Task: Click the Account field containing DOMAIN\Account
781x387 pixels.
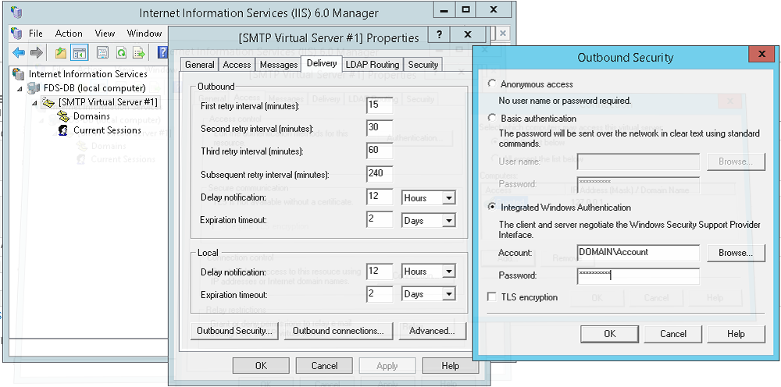Action: pyautogui.click(x=638, y=253)
